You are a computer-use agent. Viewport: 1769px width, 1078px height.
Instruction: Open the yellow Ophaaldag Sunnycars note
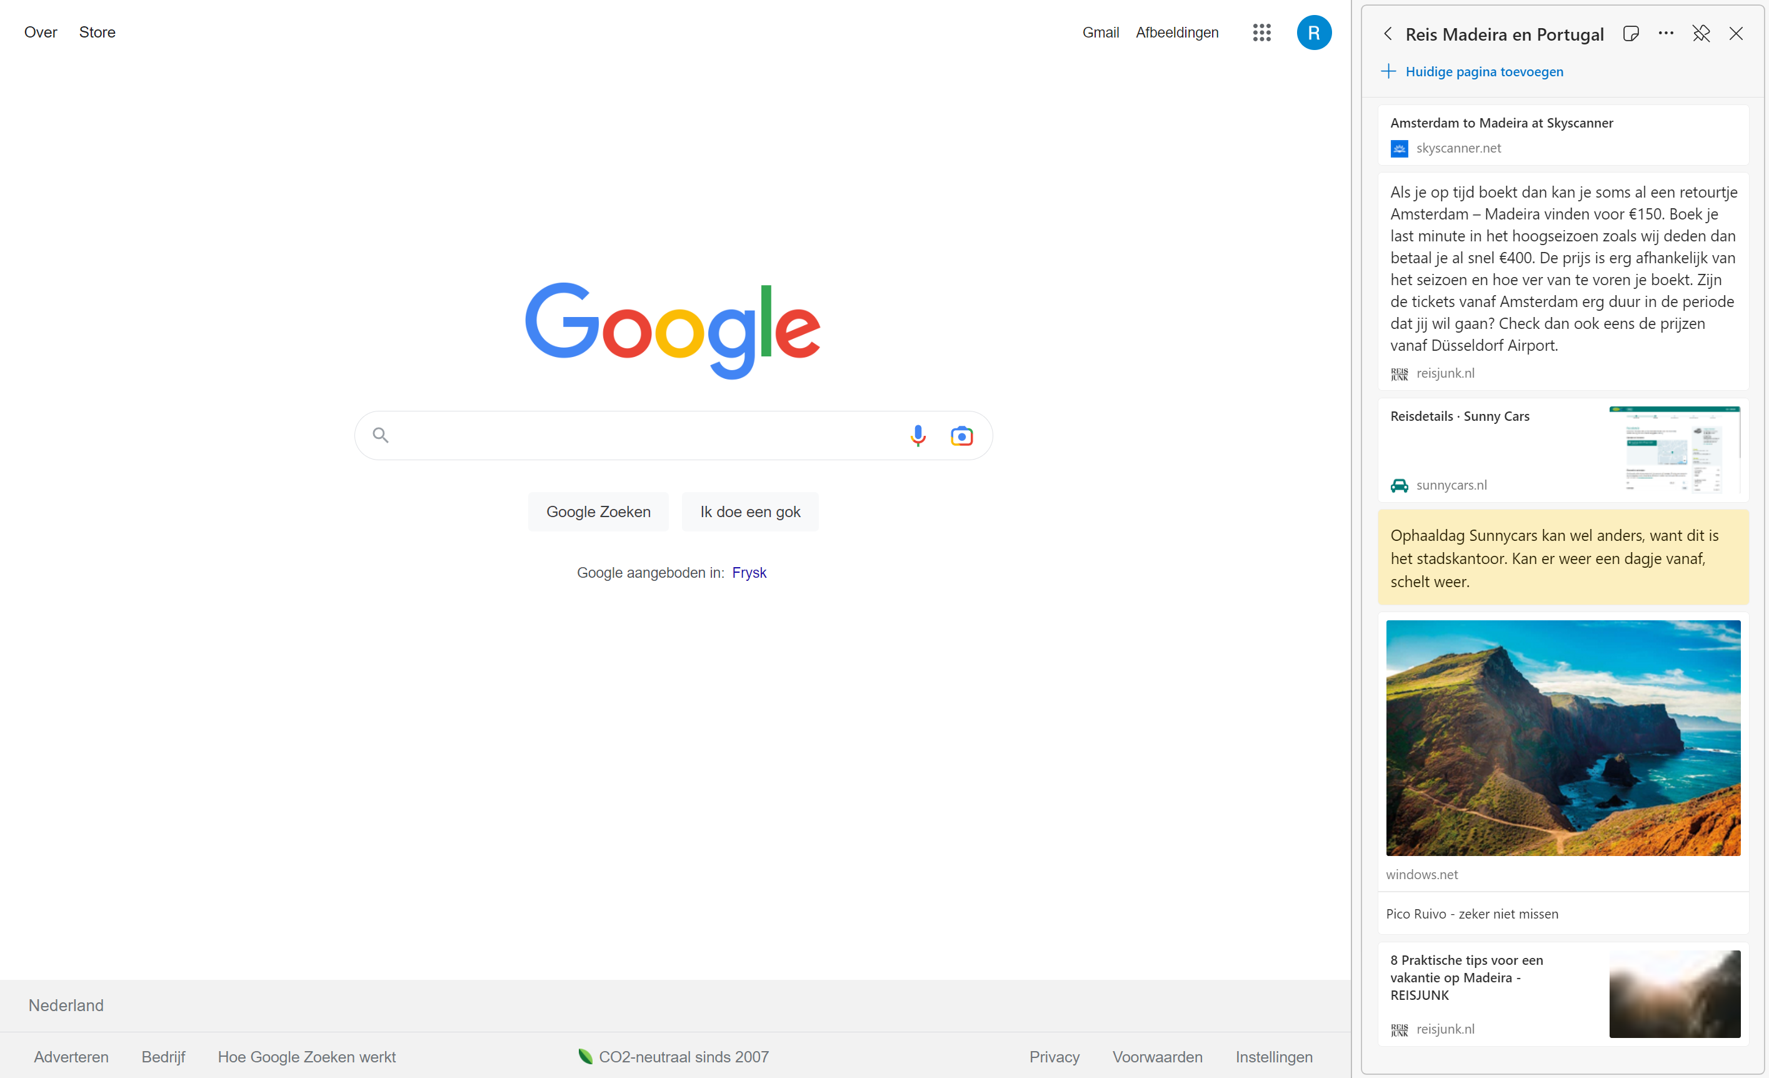[1563, 557]
